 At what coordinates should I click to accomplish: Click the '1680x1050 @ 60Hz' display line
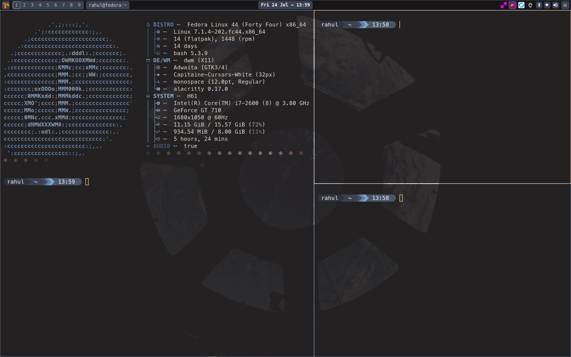pos(201,118)
